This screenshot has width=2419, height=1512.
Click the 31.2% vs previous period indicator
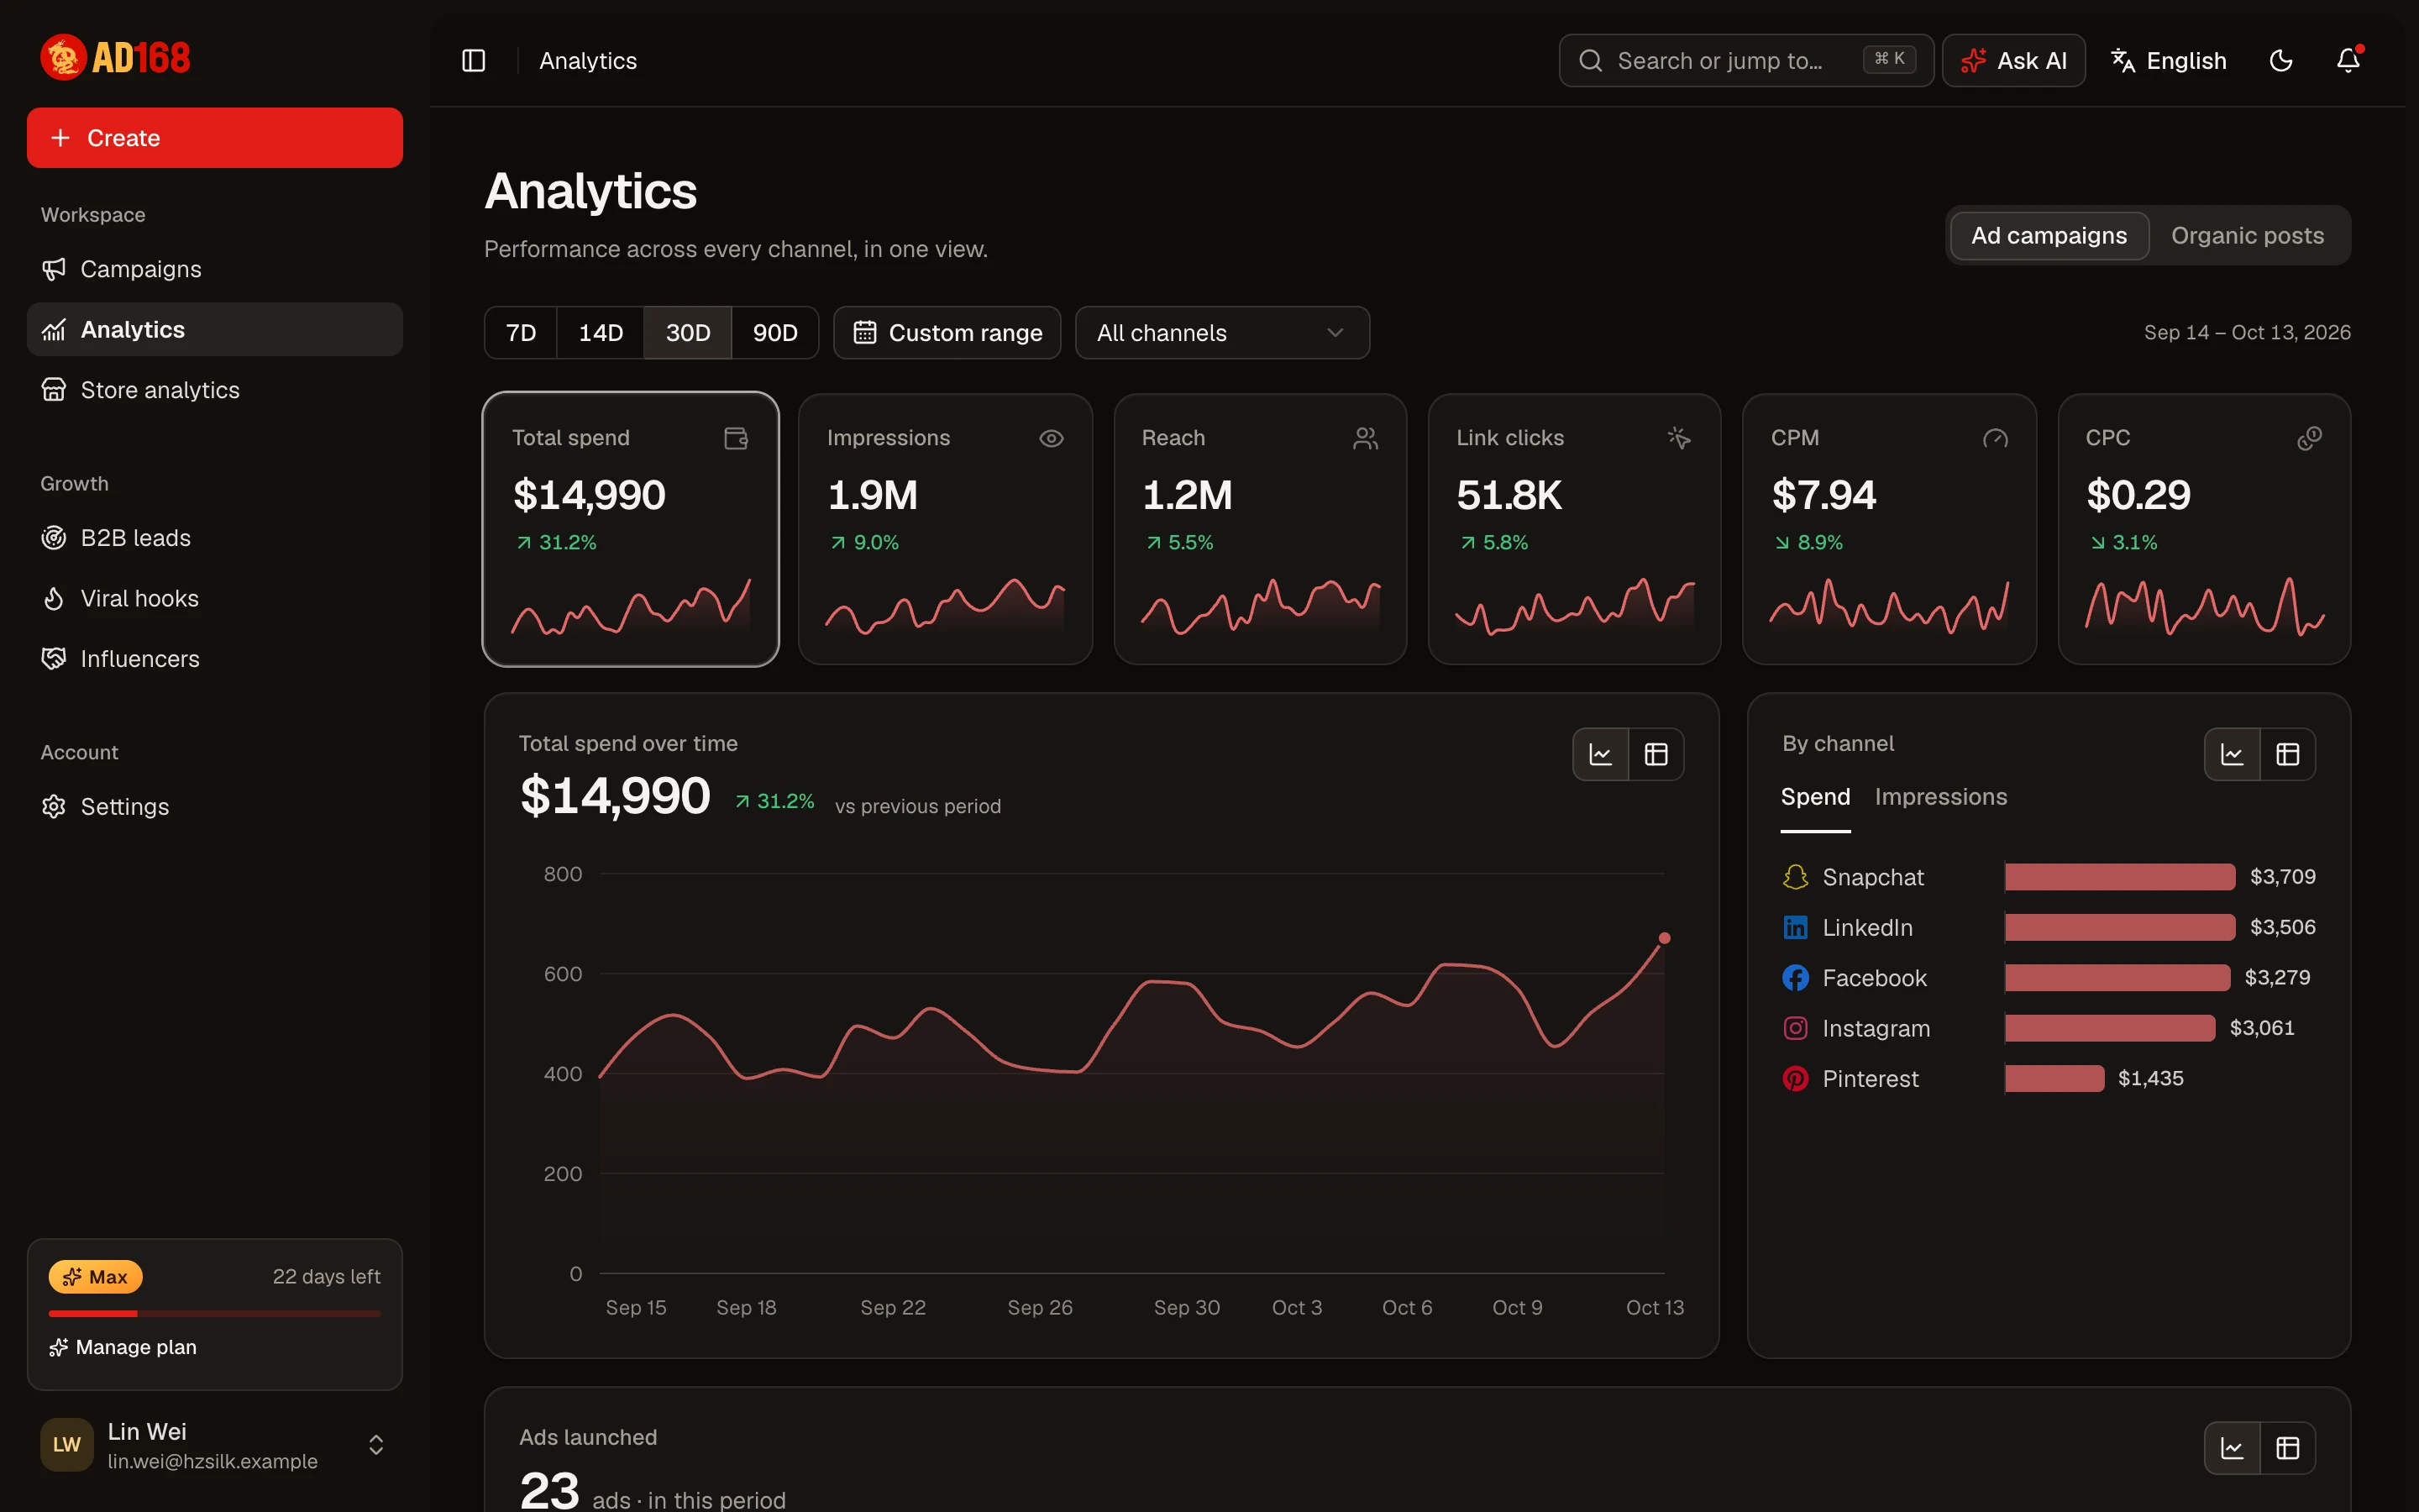click(x=774, y=802)
